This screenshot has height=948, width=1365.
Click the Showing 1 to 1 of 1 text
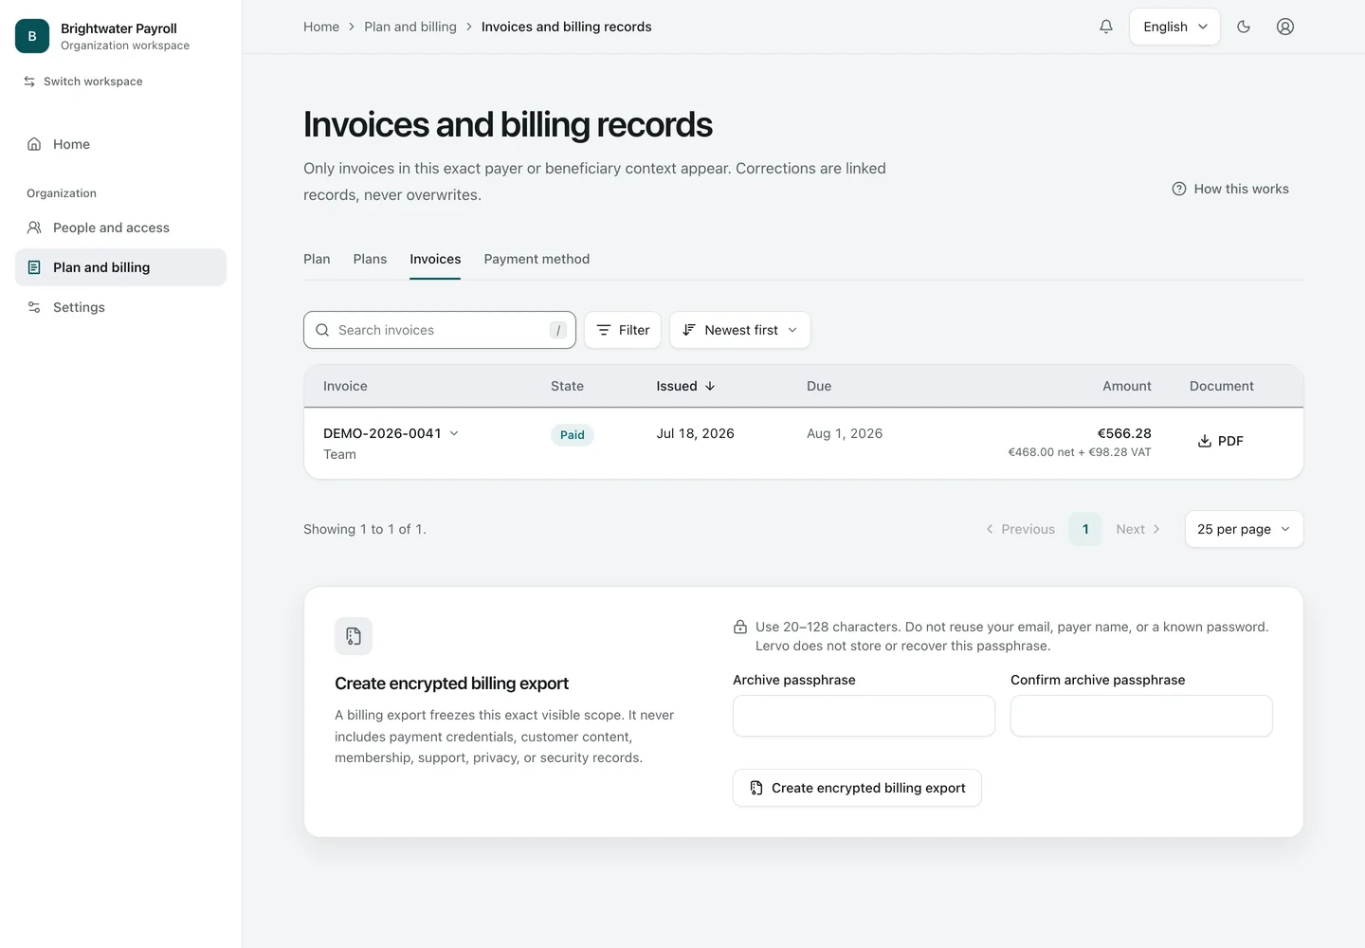pyautogui.click(x=365, y=529)
